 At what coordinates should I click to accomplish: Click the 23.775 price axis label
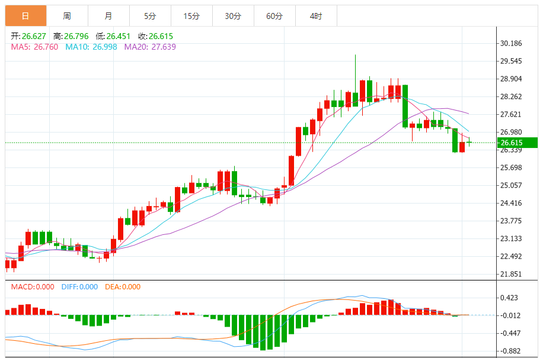511,221
